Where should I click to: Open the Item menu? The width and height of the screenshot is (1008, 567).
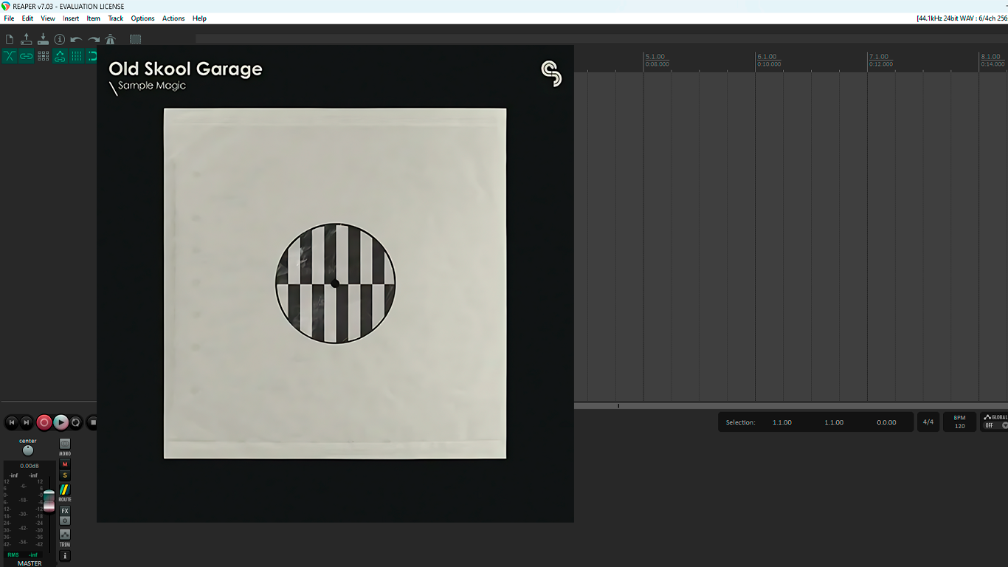click(94, 18)
